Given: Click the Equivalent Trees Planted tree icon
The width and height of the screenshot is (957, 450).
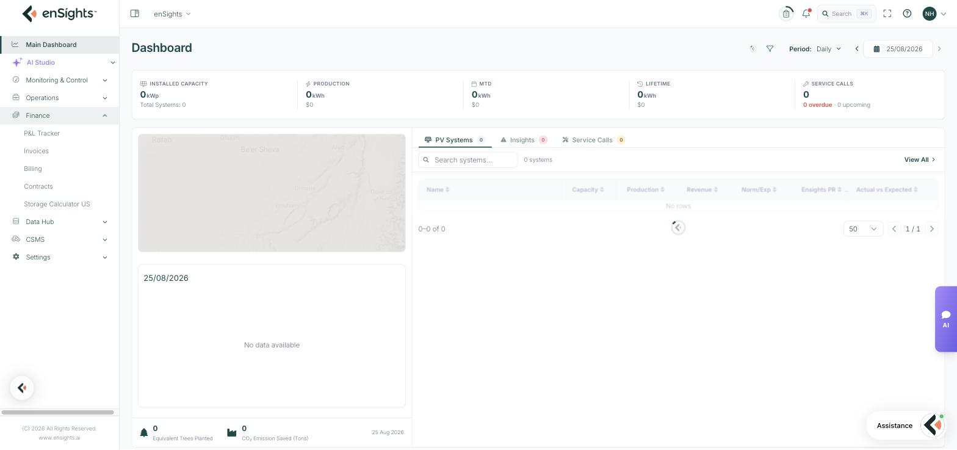Looking at the screenshot, I should pyautogui.click(x=144, y=432).
